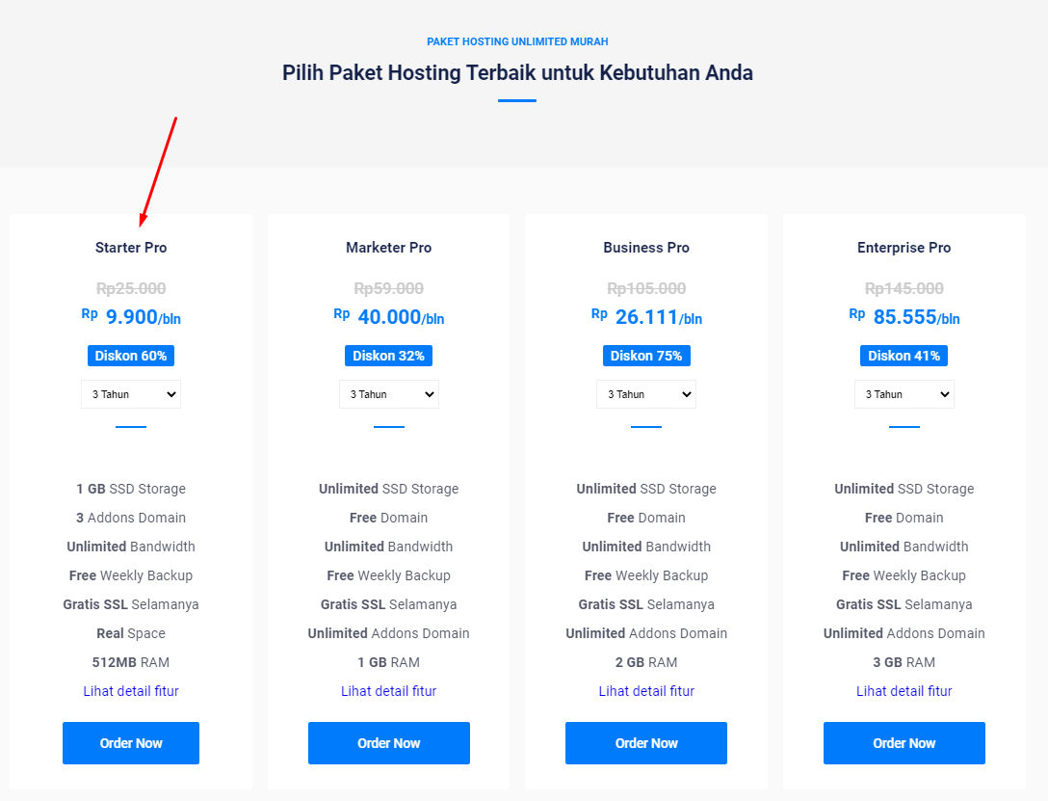
Task: Click the Diskon 41% badge
Action: [x=904, y=356]
